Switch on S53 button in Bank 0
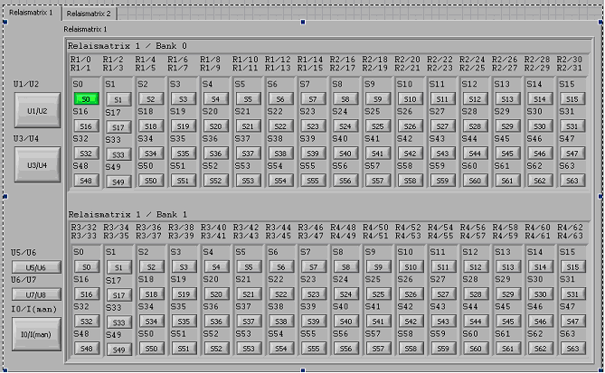 point(248,181)
